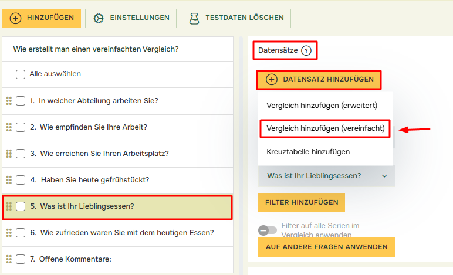The image size is (453, 275).
Task: Click the drag handle for question 7
Action: pos(9,259)
